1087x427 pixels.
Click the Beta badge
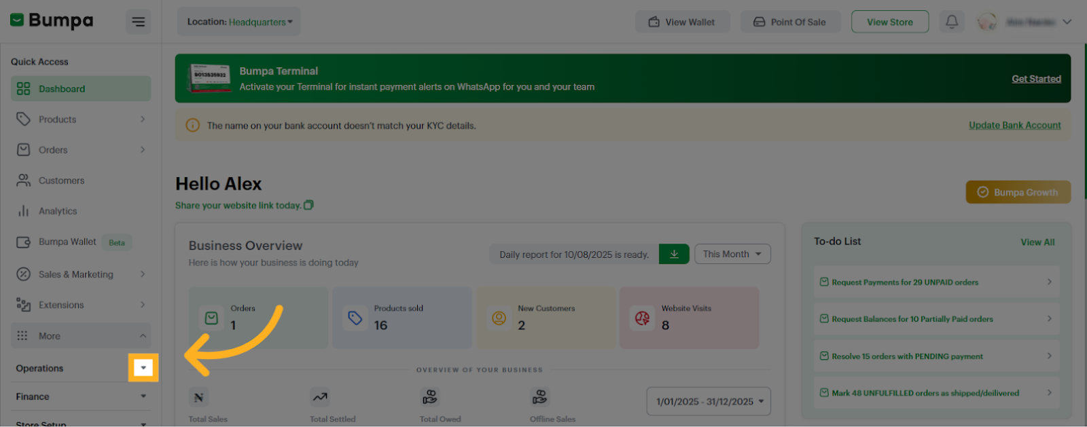pyautogui.click(x=117, y=242)
